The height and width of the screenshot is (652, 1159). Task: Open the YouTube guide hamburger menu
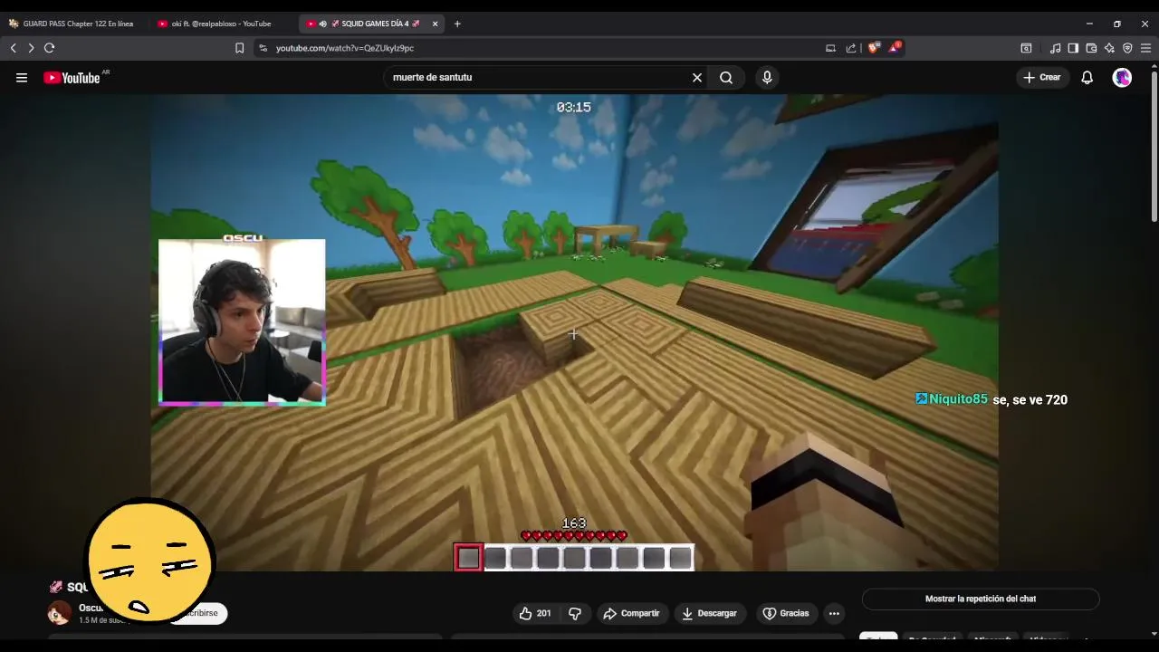22,78
